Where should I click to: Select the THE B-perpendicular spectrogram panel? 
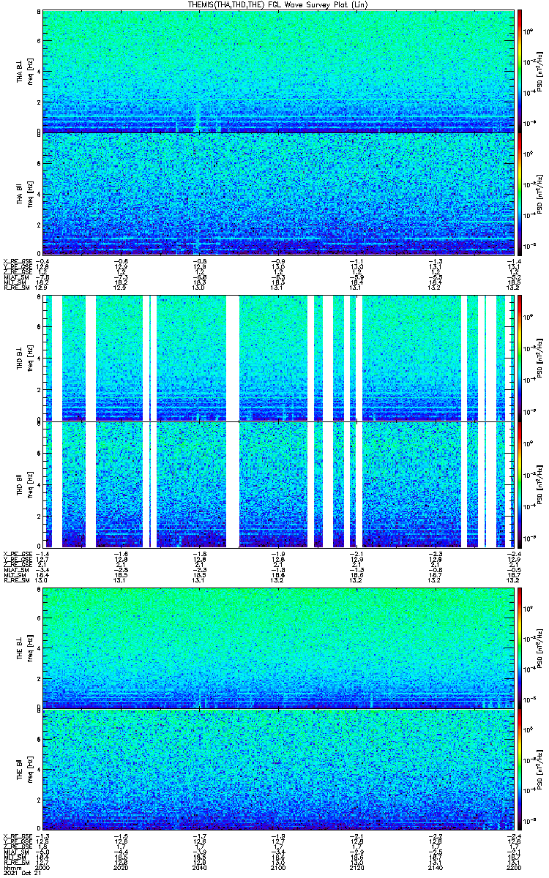pos(279,647)
